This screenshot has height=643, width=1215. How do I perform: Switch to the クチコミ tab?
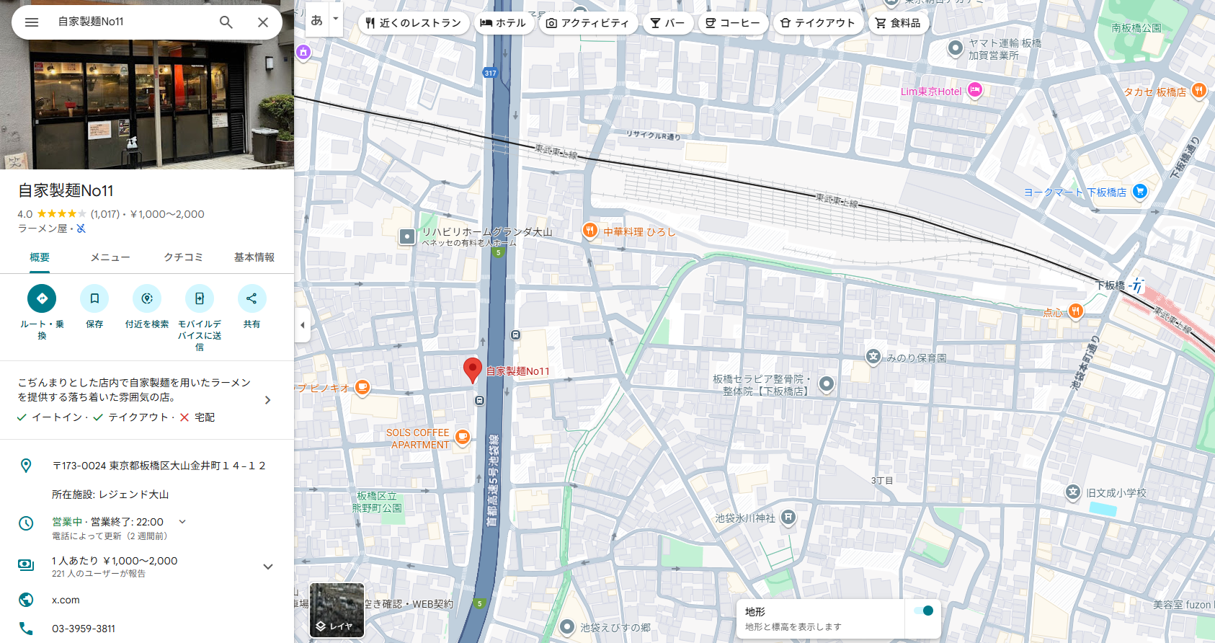(183, 257)
